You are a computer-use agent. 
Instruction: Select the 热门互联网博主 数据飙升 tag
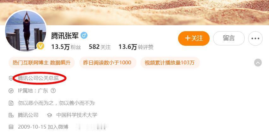[42, 63]
